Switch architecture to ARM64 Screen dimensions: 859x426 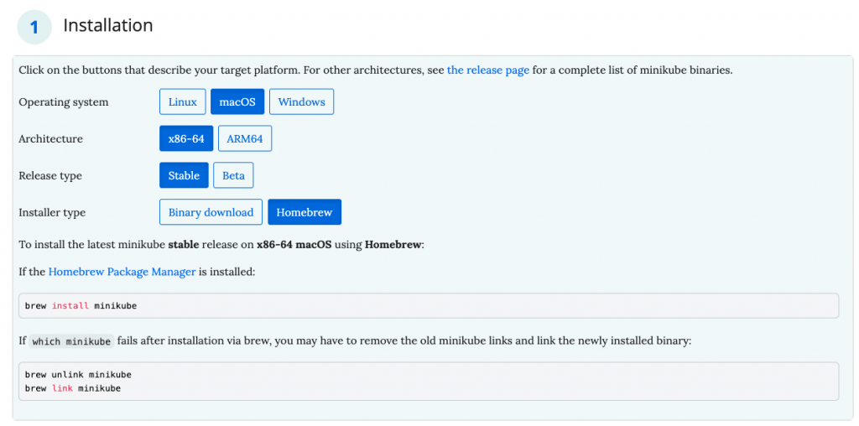[245, 139]
